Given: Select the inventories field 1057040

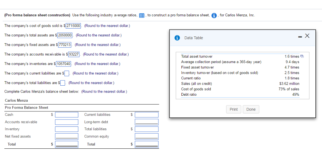Looking at the screenshot, I should pyautogui.click(x=64, y=64).
